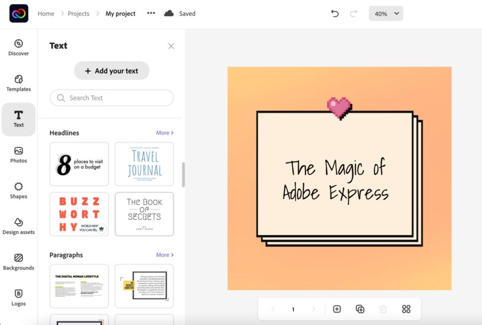
Task: Open the Discover section
Action: coord(18,48)
